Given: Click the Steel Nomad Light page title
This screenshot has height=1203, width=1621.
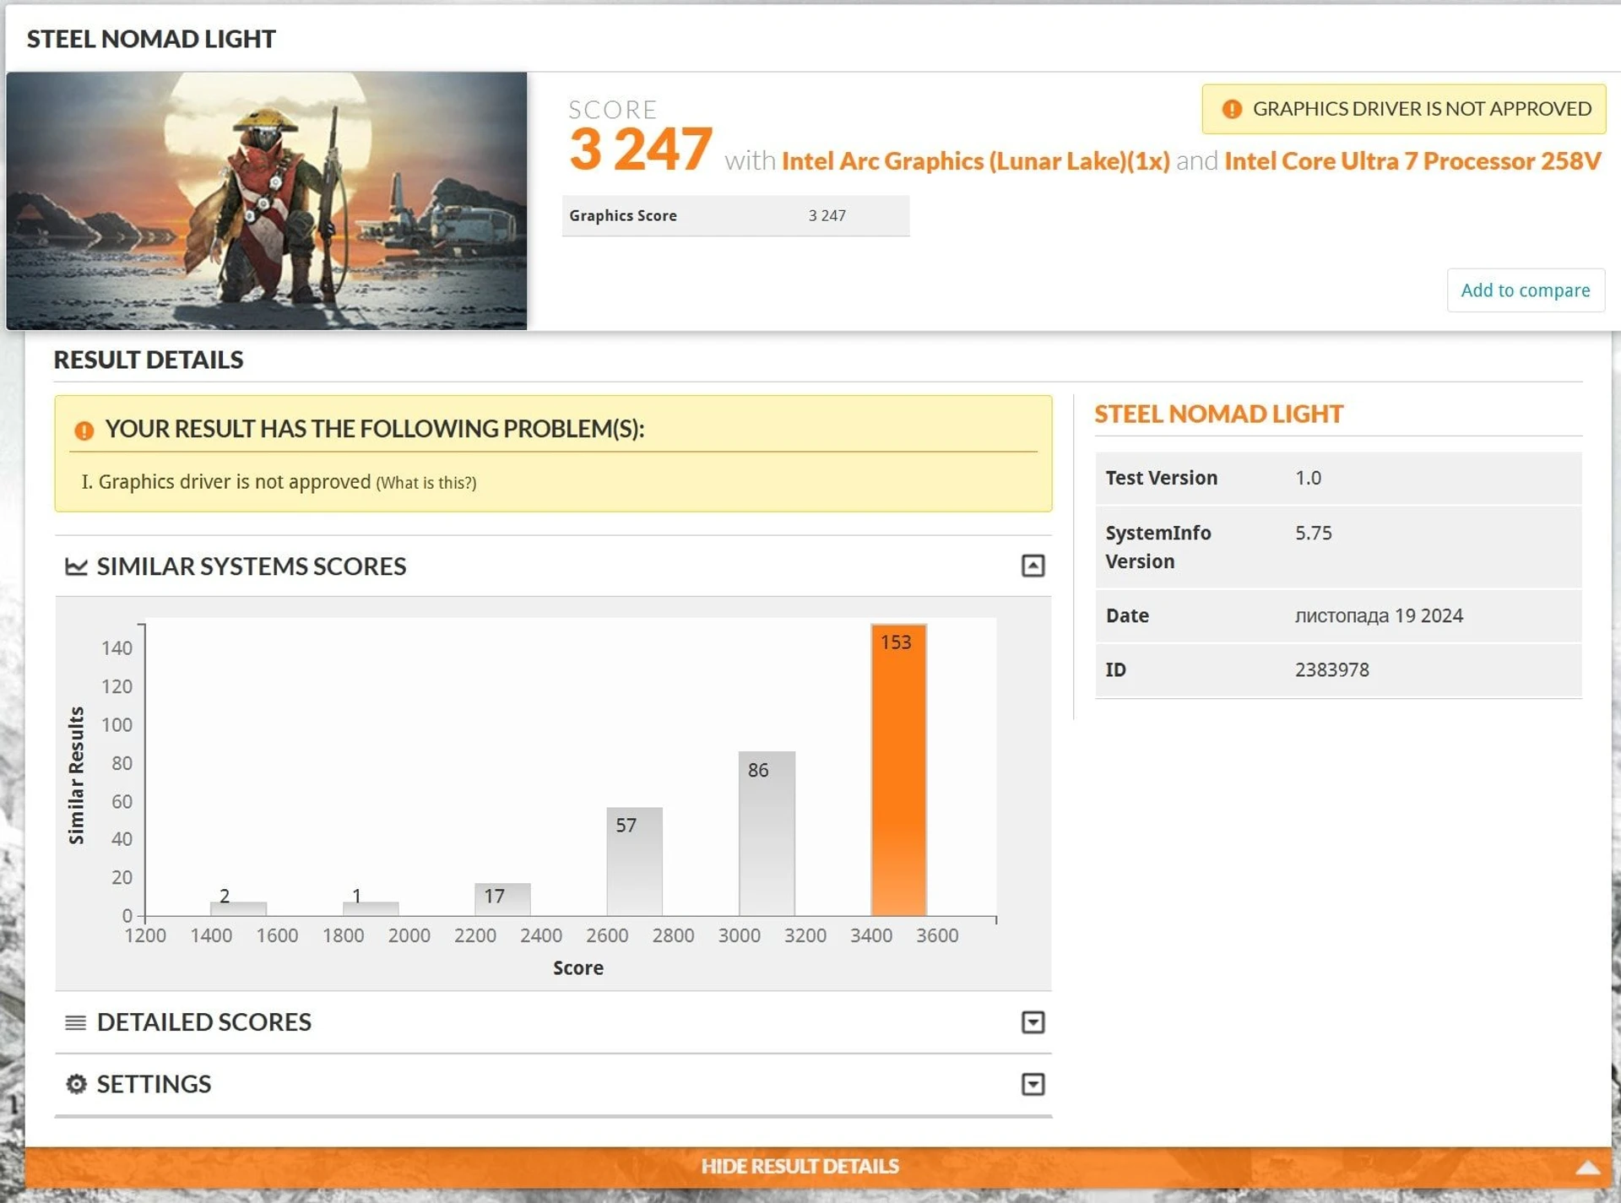Looking at the screenshot, I should click(151, 39).
